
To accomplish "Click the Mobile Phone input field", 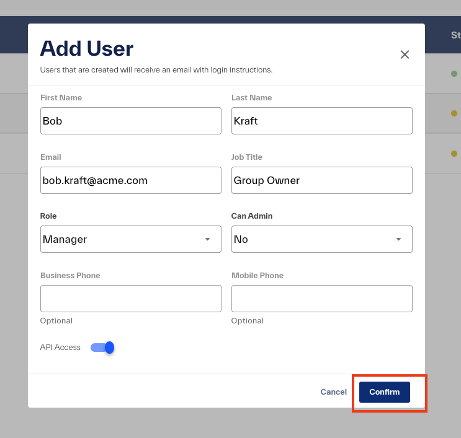I will 321,299.
